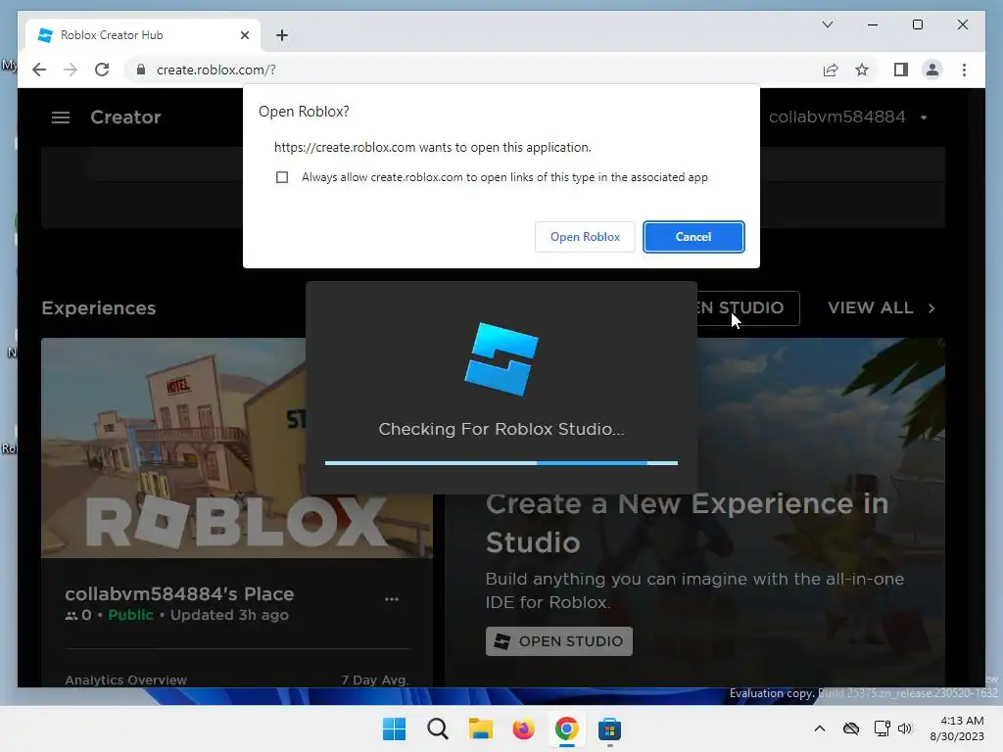Image resolution: width=1003 pixels, height=752 pixels.
Task: Open Windows taskbar search
Action: pyautogui.click(x=438, y=728)
